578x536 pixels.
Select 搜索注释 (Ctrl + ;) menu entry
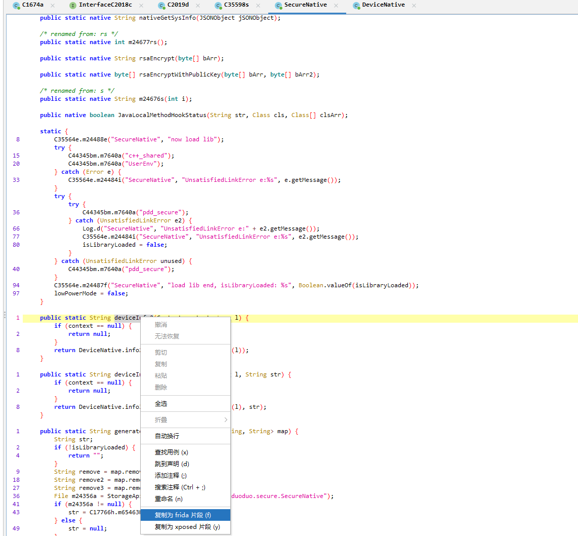pyautogui.click(x=185, y=487)
